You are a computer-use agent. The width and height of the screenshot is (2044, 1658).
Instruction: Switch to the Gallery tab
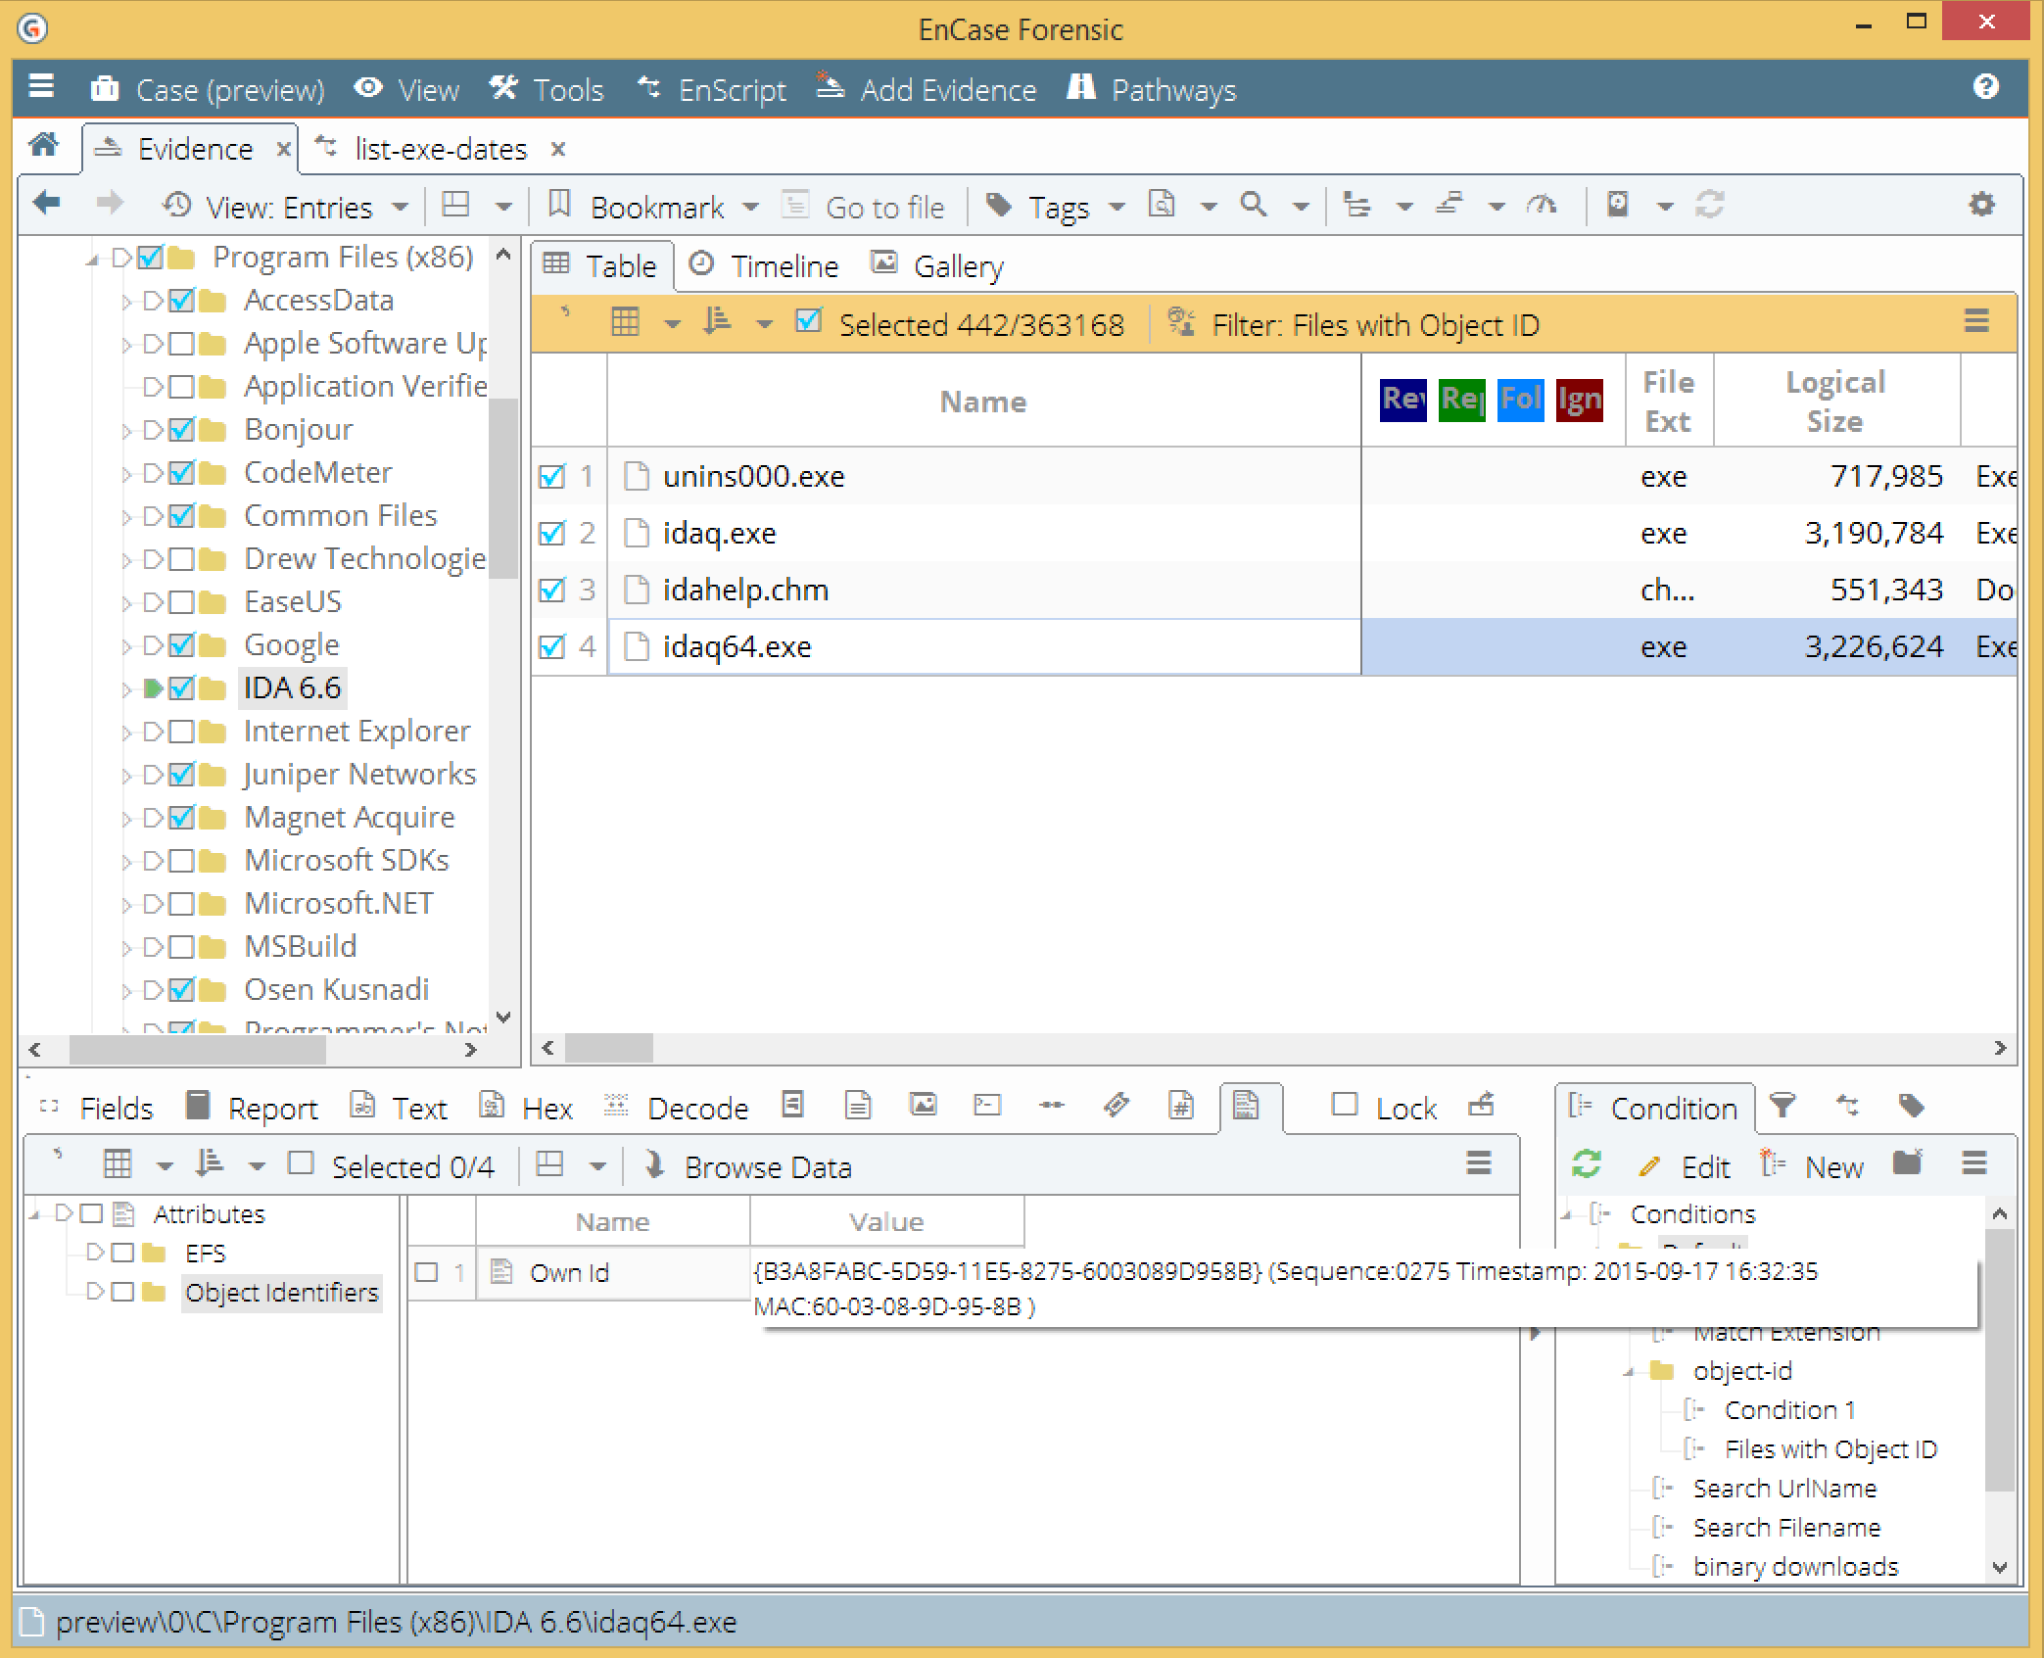point(938,265)
